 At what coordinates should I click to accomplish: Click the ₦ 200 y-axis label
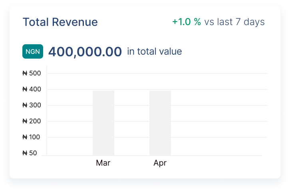pos(32,121)
